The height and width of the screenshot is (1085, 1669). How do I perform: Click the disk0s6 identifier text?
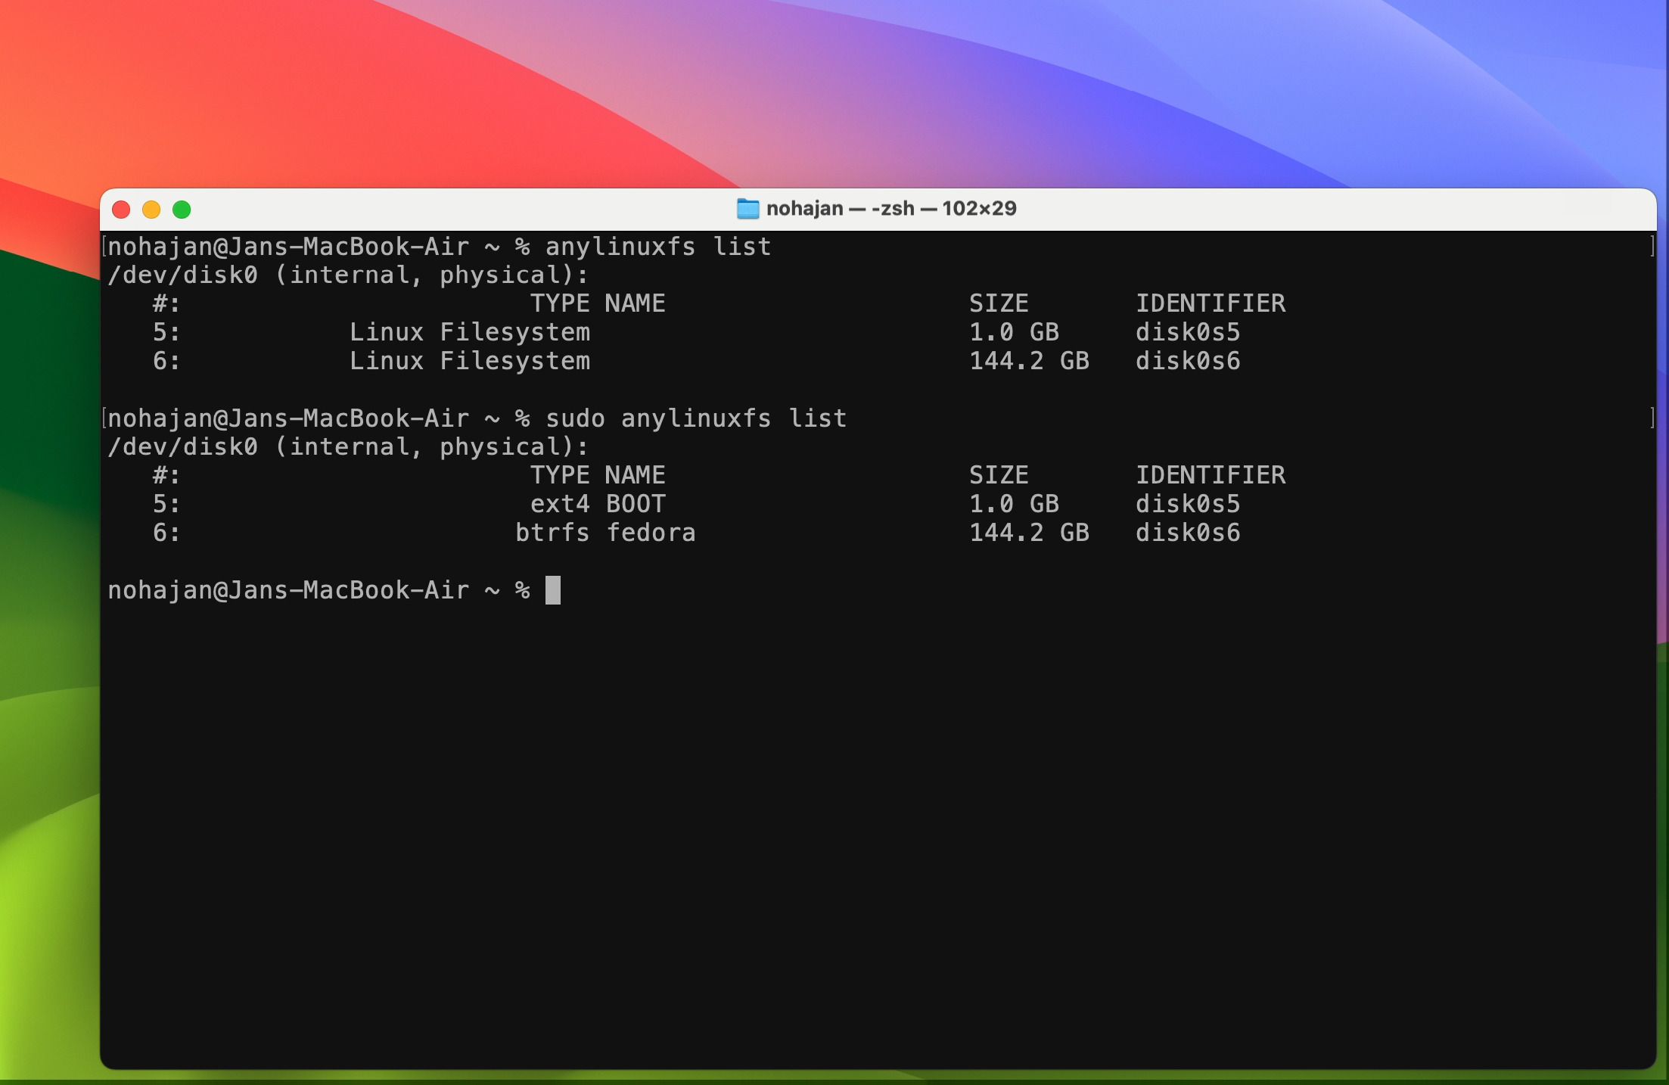pos(1188,362)
